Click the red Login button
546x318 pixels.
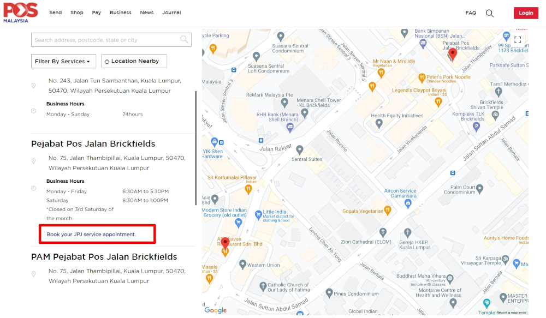click(525, 13)
